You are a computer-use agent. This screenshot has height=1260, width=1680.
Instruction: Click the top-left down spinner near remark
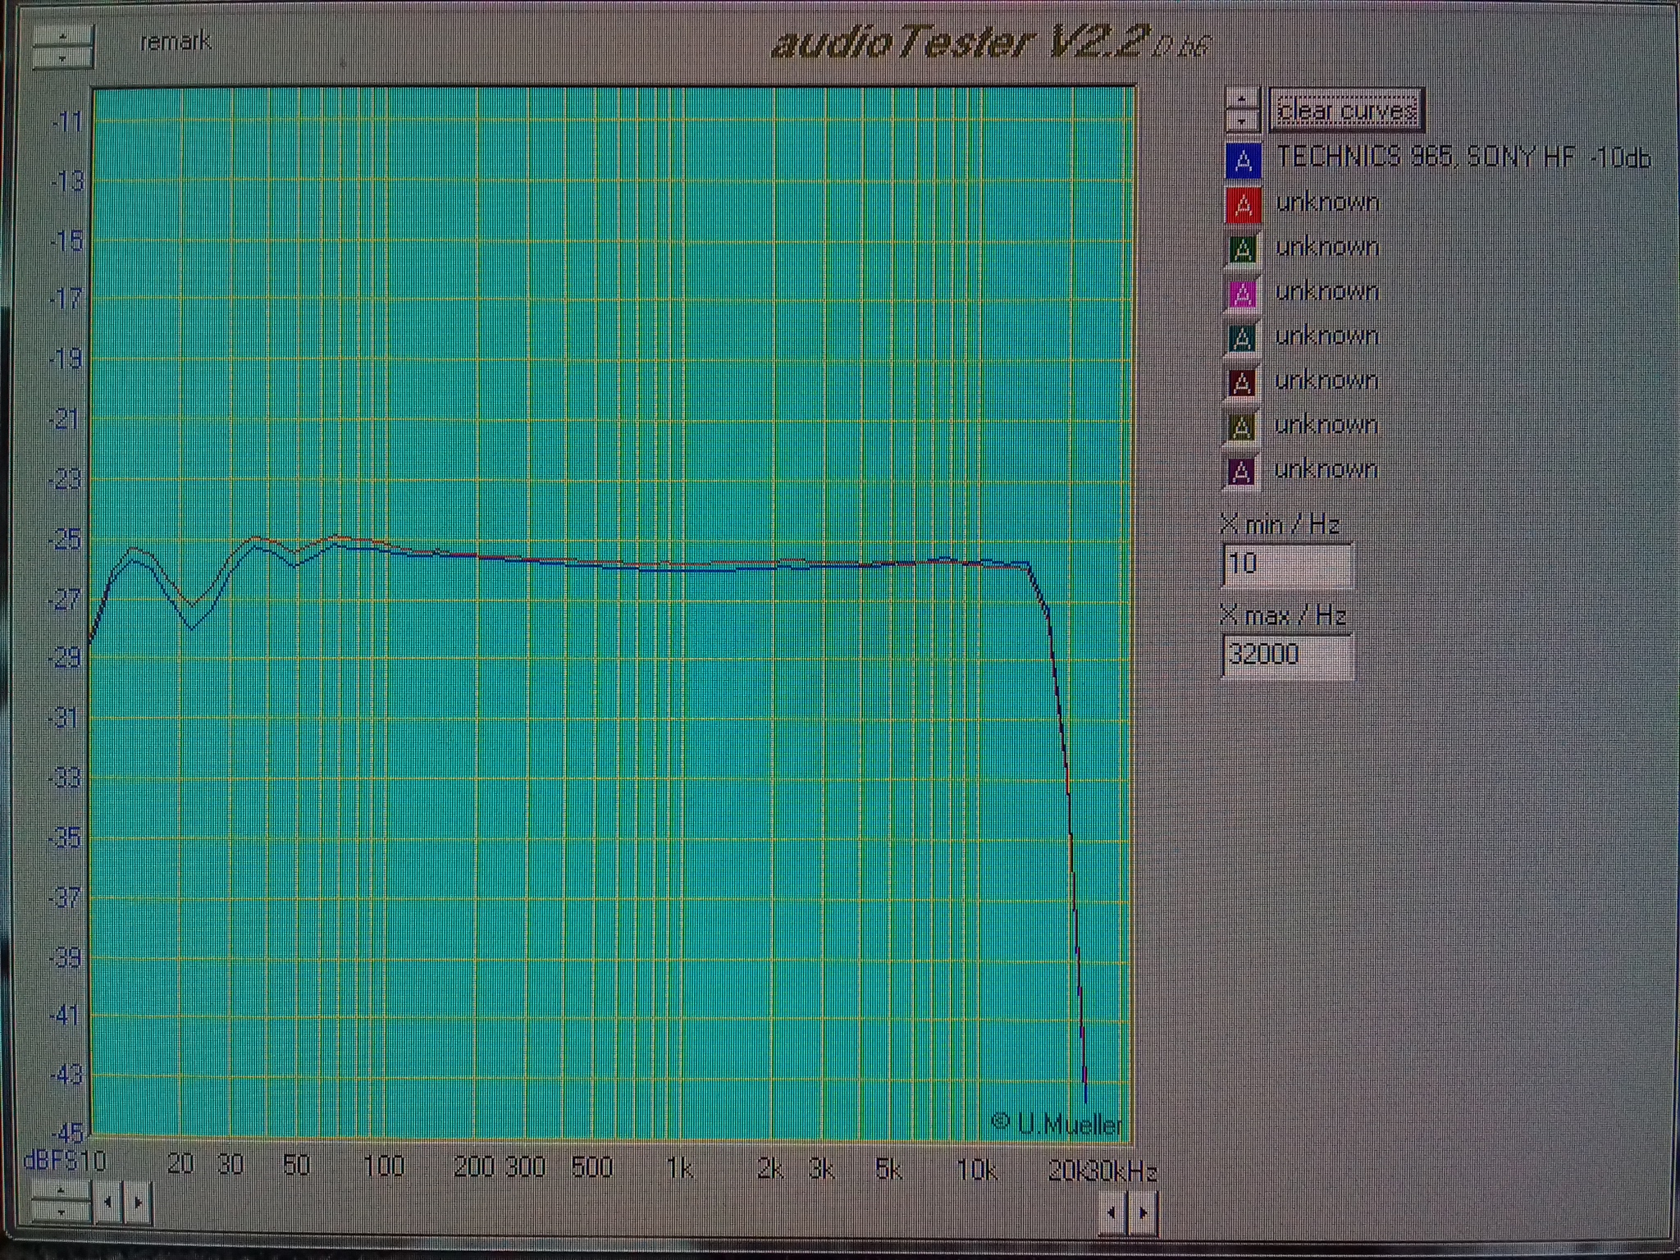62,57
